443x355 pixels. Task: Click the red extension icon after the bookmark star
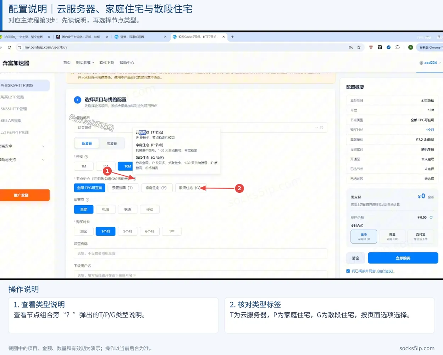click(x=371, y=47)
